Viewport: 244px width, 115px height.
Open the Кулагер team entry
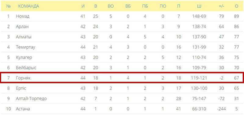pyautogui.click(x=24, y=57)
